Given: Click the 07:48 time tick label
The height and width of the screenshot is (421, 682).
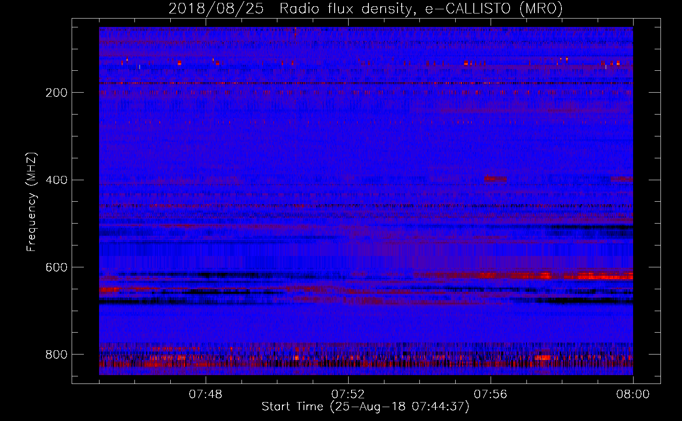Looking at the screenshot, I should click(206, 394).
